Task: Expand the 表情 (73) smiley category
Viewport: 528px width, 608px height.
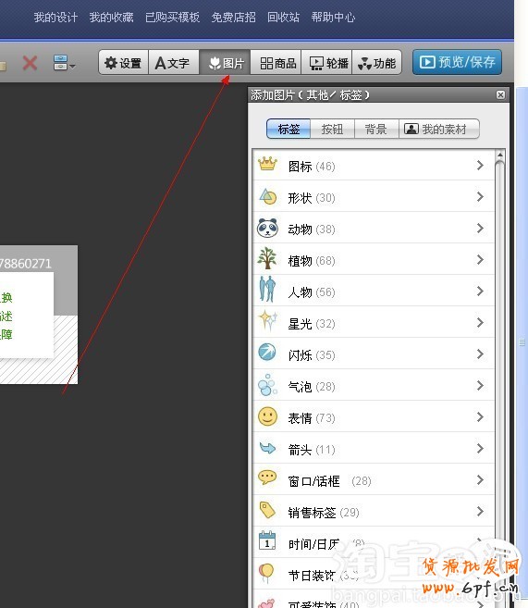Action: 374,416
